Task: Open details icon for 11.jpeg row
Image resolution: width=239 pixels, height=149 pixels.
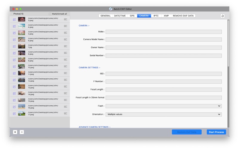Action: click(65, 73)
